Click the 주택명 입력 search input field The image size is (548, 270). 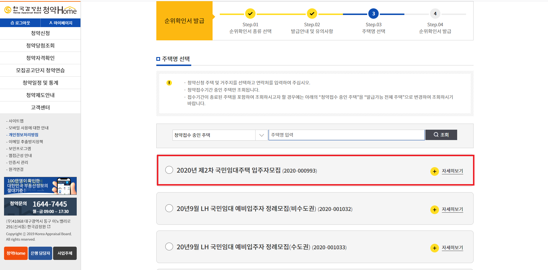346,135
